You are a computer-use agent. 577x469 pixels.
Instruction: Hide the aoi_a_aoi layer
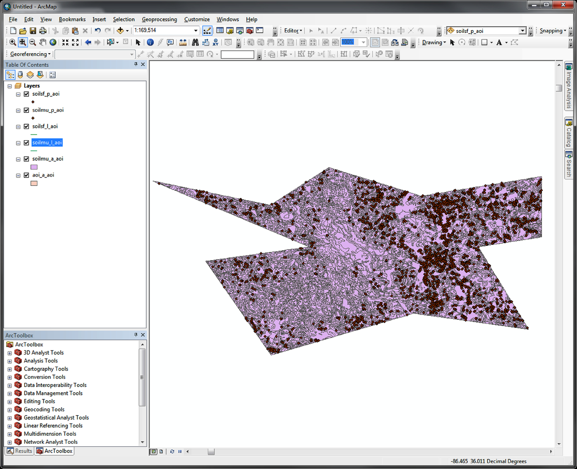(27, 175)
